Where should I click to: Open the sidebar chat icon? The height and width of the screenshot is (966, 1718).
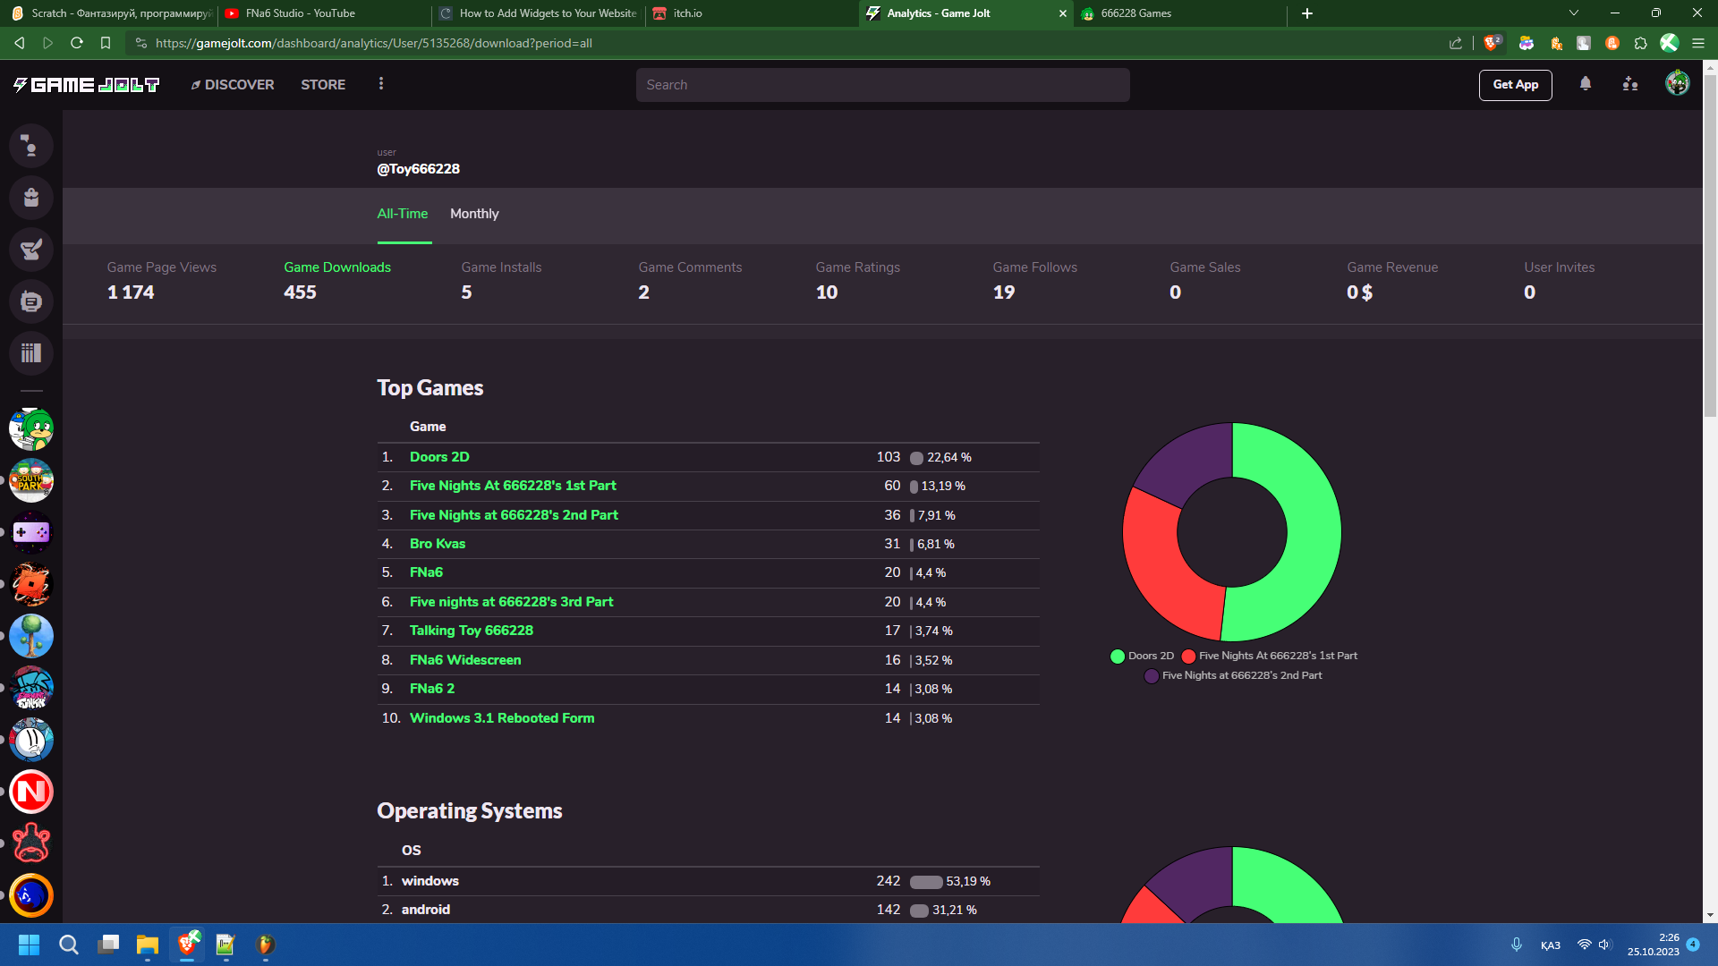31,301
